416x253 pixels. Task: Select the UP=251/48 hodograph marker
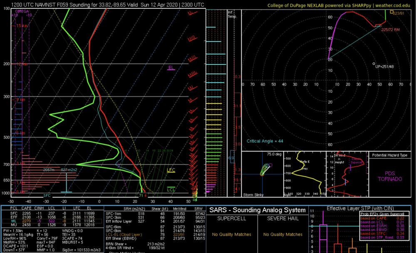click(374, 64)
